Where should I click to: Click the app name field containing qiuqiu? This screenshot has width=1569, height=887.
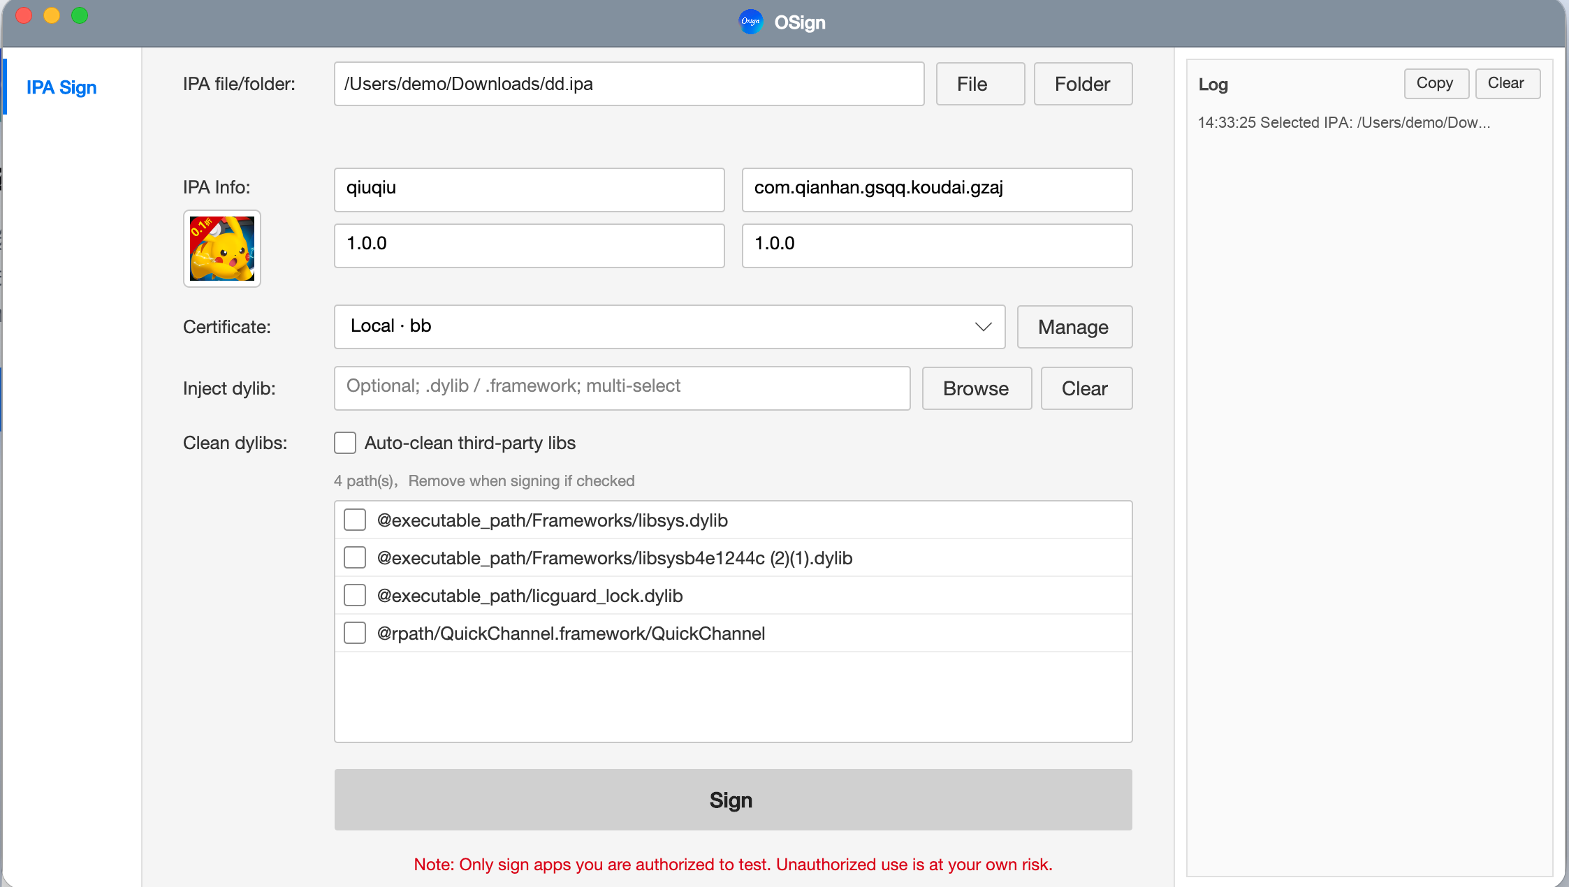pos(529,189)
